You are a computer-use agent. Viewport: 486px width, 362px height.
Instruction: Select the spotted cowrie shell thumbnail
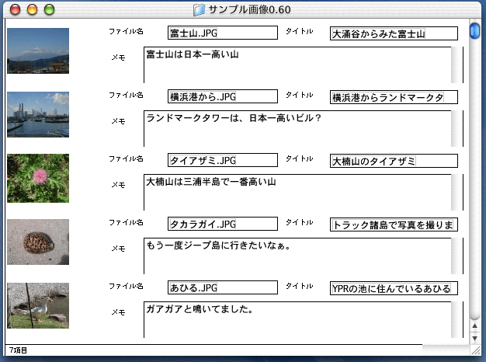click(38, 242)
